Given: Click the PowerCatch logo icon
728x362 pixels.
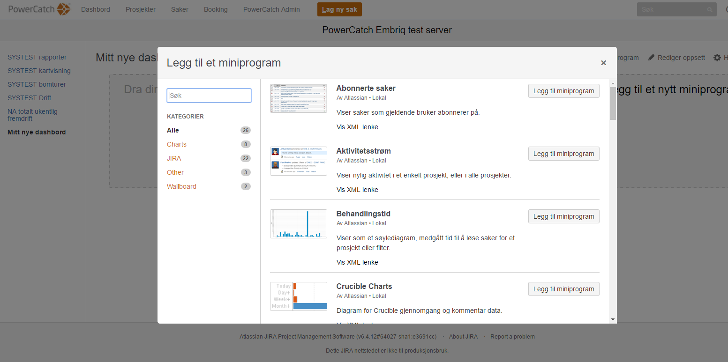Looking at the screenshot, I should point(64,9).
